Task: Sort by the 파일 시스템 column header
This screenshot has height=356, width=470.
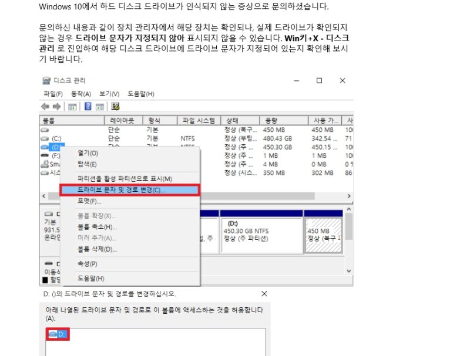Action: [x=199, y=121]
